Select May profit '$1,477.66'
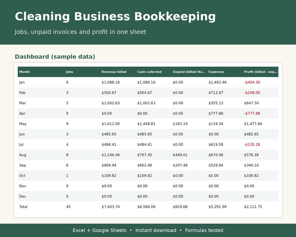 click(253, 124)
